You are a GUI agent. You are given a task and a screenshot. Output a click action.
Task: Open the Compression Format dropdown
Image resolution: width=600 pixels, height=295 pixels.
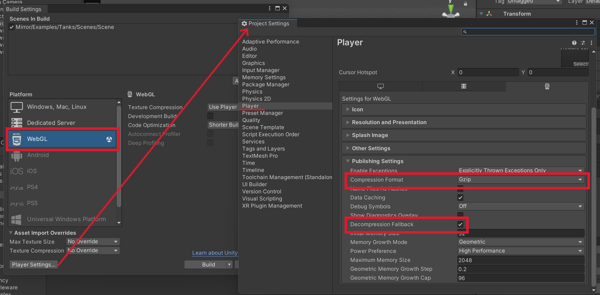pyautogui.click(x=520, y=180)
